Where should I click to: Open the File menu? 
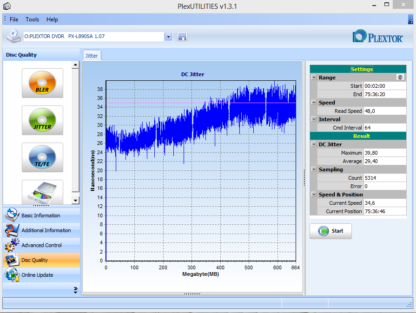click(x=14, y=20)
